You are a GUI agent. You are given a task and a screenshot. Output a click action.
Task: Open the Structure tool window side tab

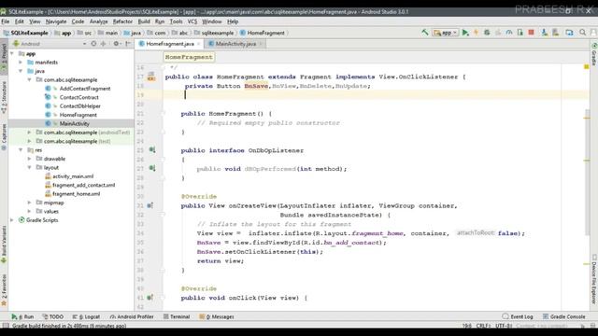pyautogui.click(x=4, y=97)
